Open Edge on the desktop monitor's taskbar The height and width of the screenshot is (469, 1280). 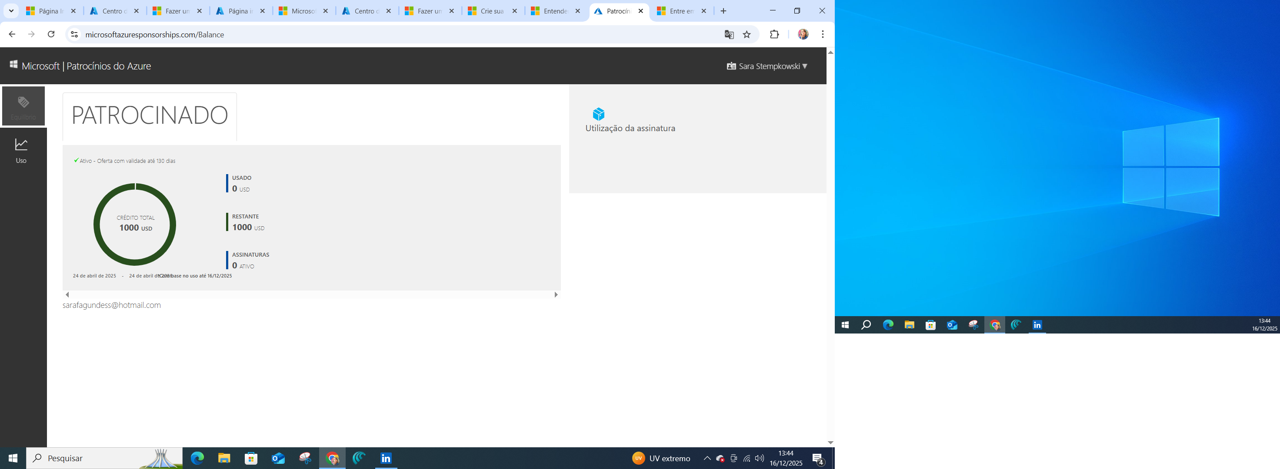(888, 324)
